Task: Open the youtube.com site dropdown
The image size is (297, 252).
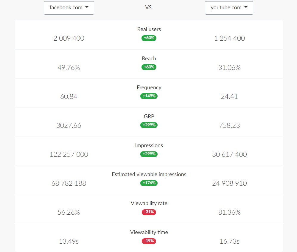Action: pyautogui.click(x=229, y=8)
